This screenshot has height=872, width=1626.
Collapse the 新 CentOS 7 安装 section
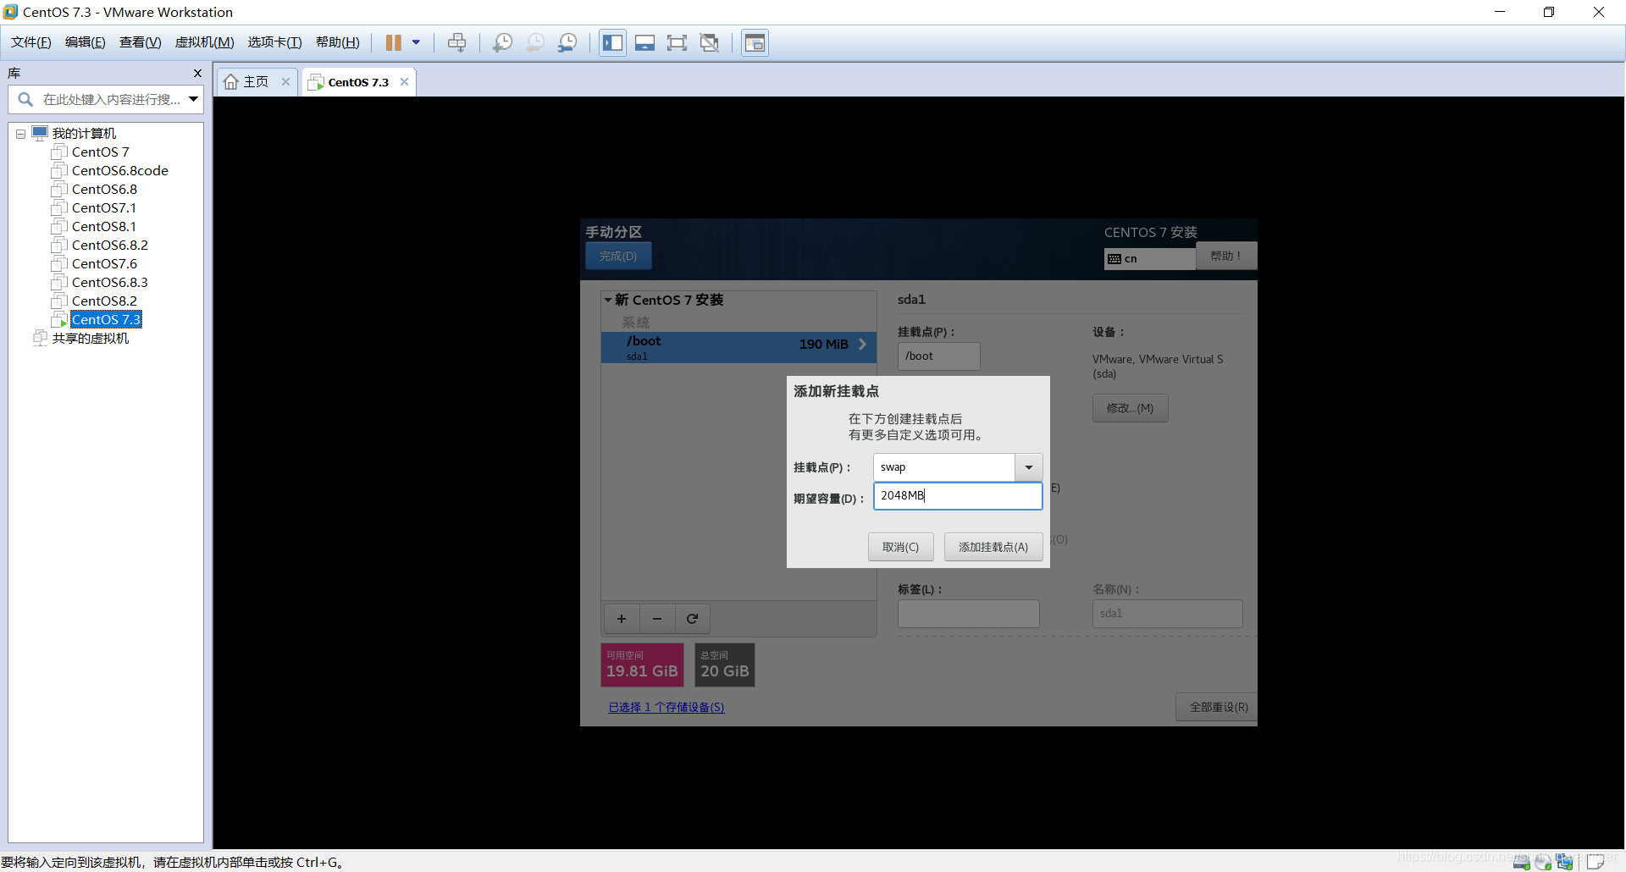[608, 300]
